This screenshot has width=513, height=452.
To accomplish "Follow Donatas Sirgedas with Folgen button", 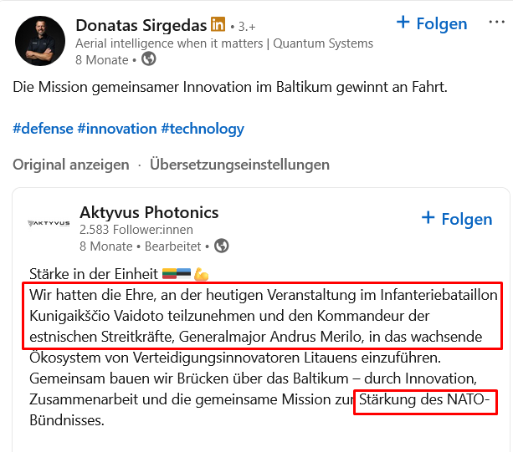I will [431, 23].
